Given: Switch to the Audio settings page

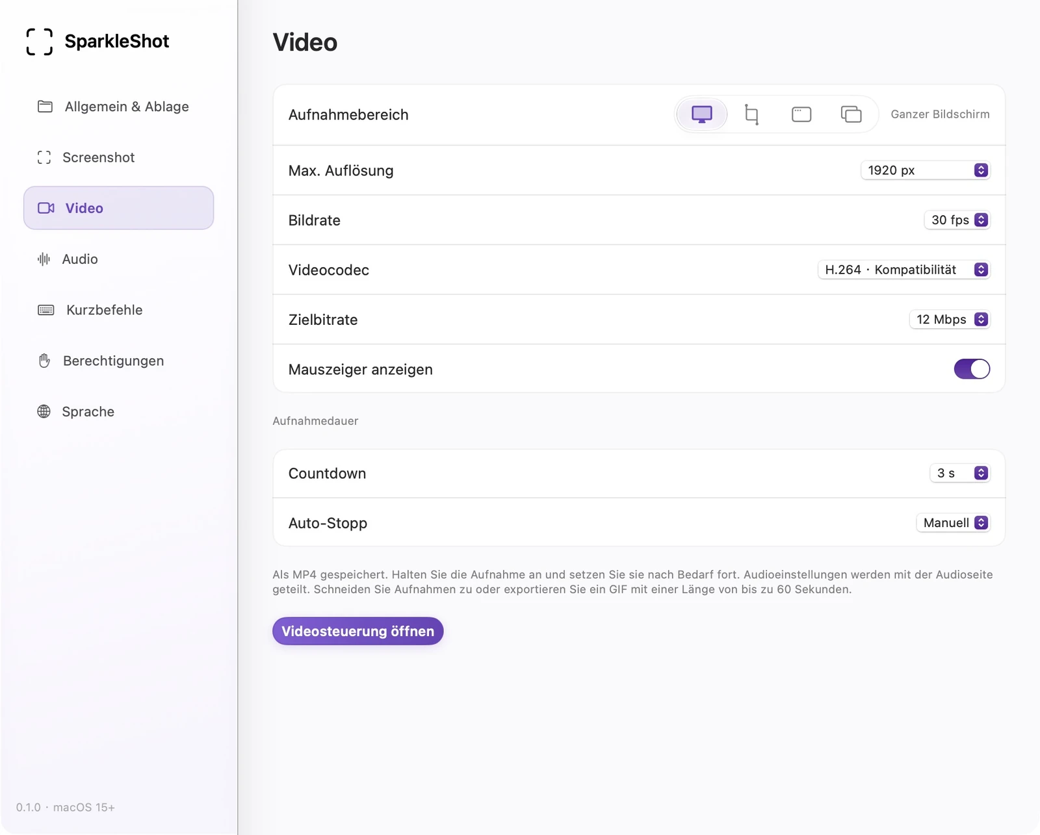Looking at the screenshot, I should point(118,259).
